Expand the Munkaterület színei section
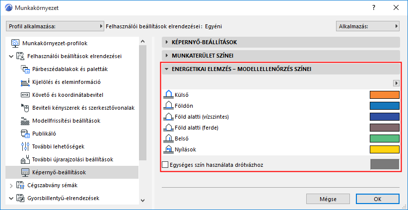408x210 pixels. click(x=167, y=56)
